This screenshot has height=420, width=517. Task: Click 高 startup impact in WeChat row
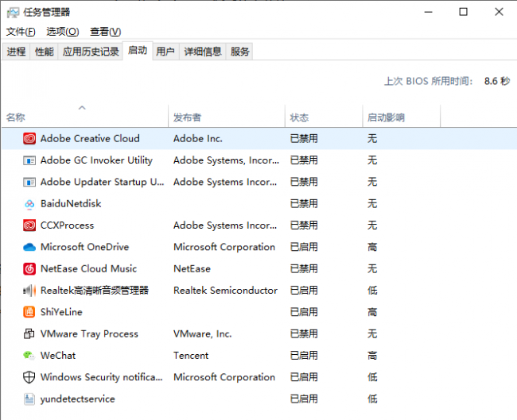coord(372,356)
